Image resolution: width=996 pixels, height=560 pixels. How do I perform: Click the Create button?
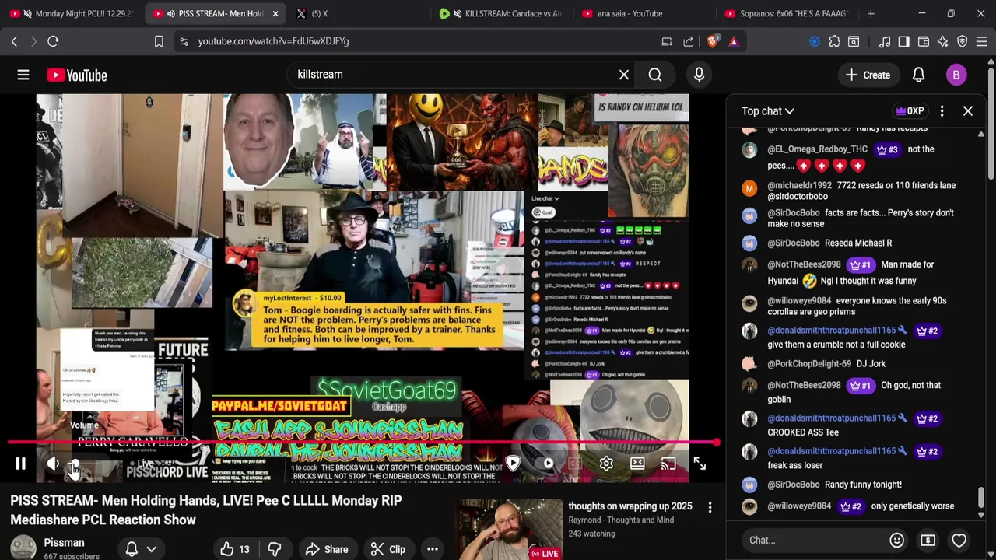point(868,75)
